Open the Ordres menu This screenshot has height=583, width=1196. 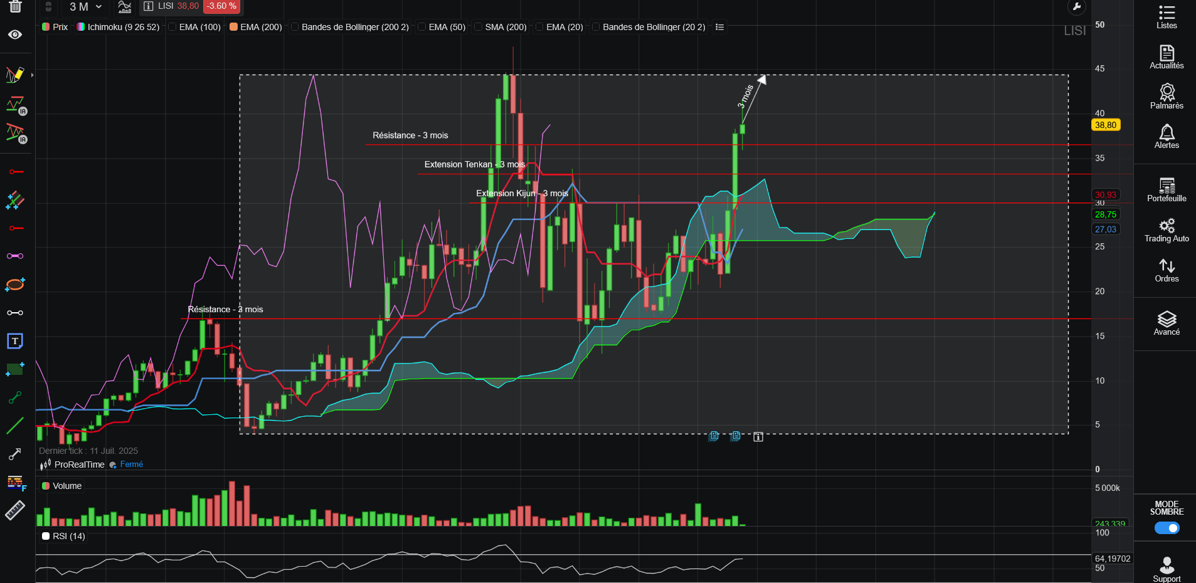point(1167,270)
